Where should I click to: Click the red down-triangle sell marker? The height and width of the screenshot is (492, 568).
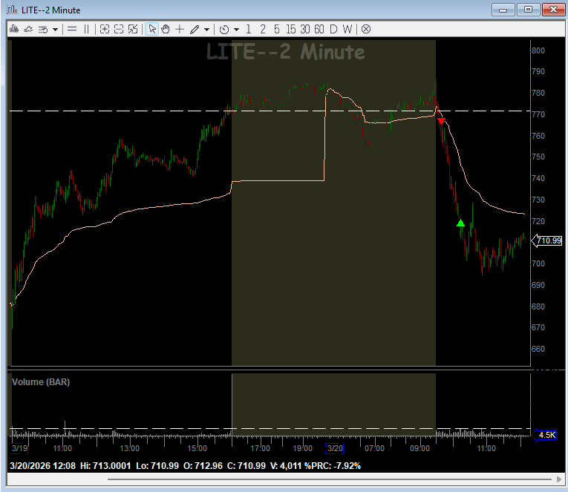pos(441,121)
